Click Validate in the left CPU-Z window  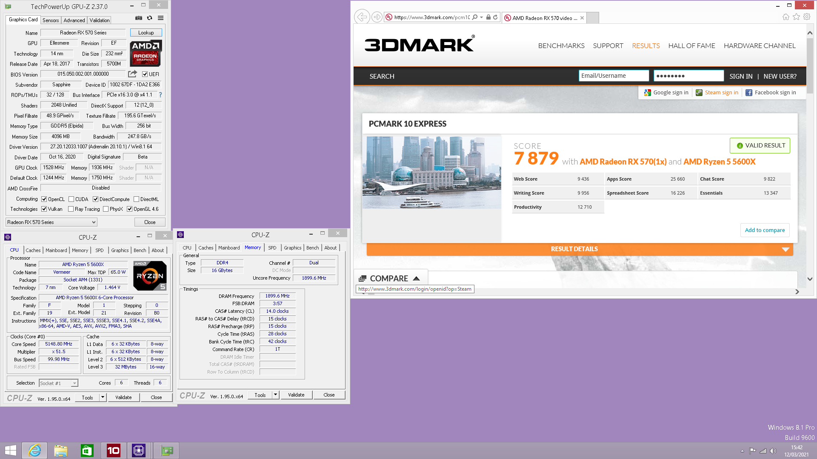(123, 397)
